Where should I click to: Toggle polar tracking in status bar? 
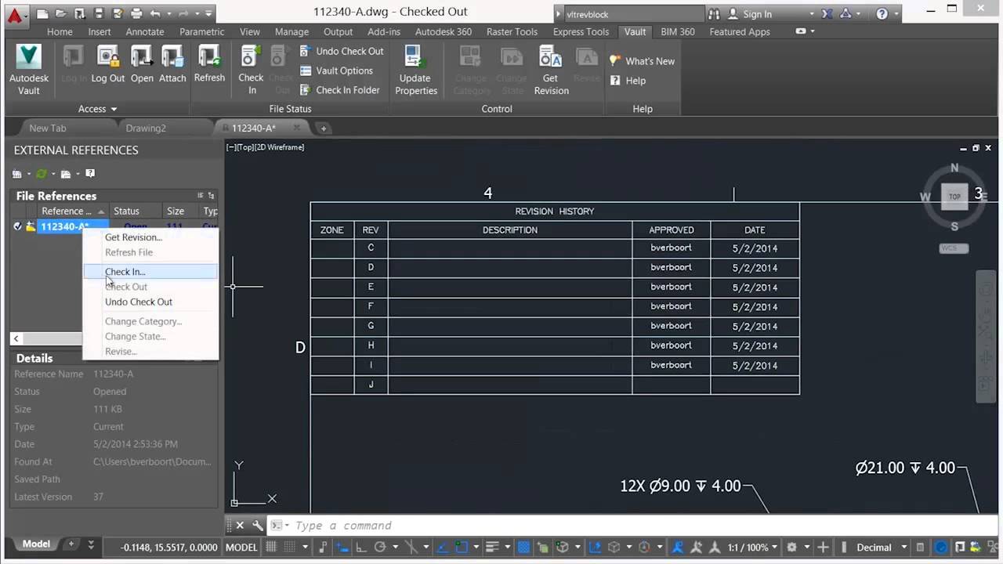(x=380, y=547)
